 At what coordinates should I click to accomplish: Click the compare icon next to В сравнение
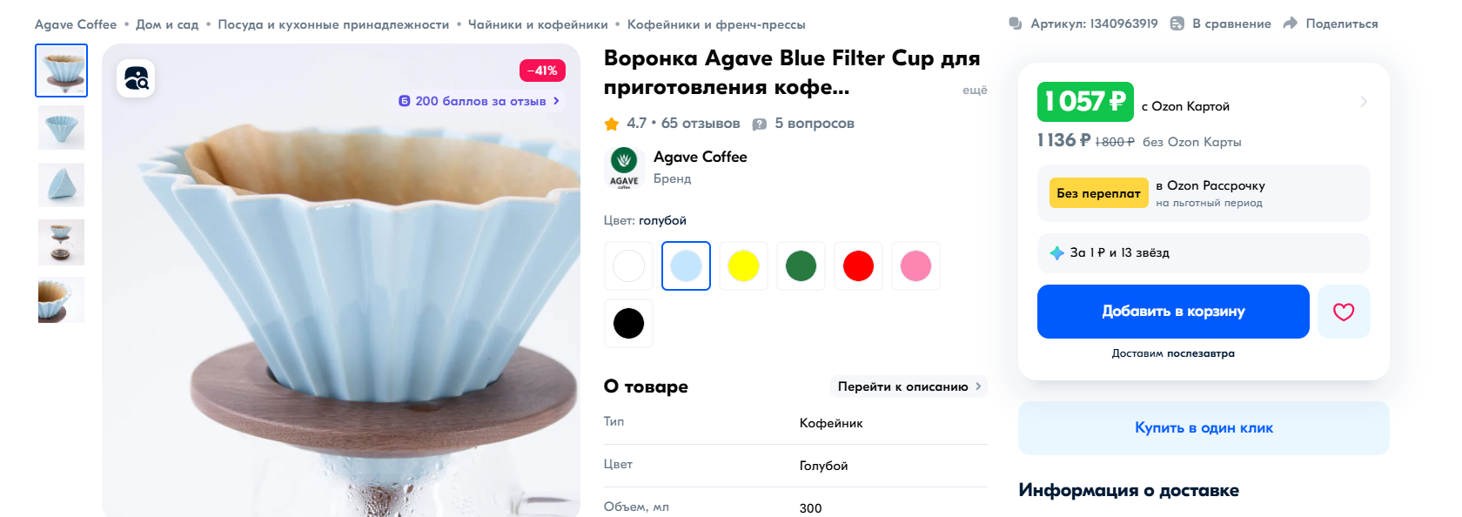click(1177, 23)
